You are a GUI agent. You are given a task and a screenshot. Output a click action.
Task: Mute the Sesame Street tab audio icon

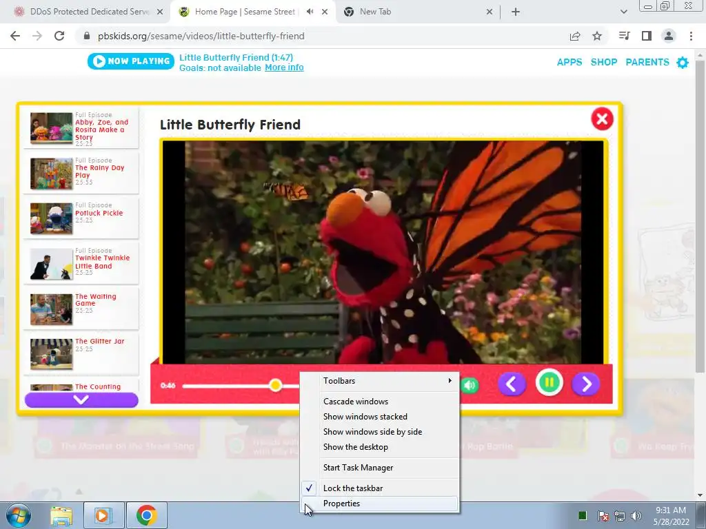click(310, 12)
